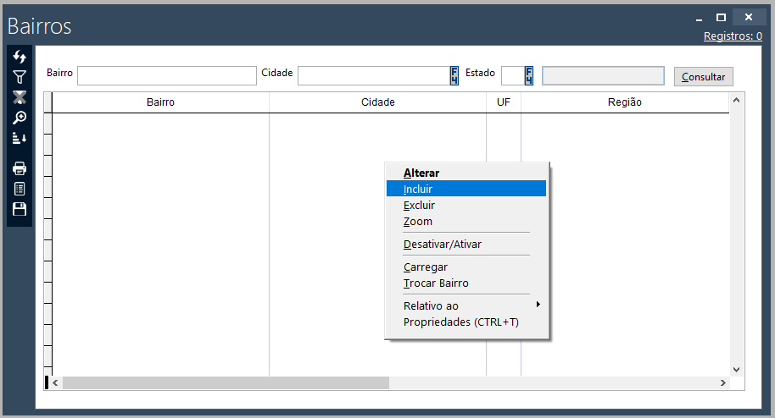Choose Incluir from the context menu

(418, 189)
